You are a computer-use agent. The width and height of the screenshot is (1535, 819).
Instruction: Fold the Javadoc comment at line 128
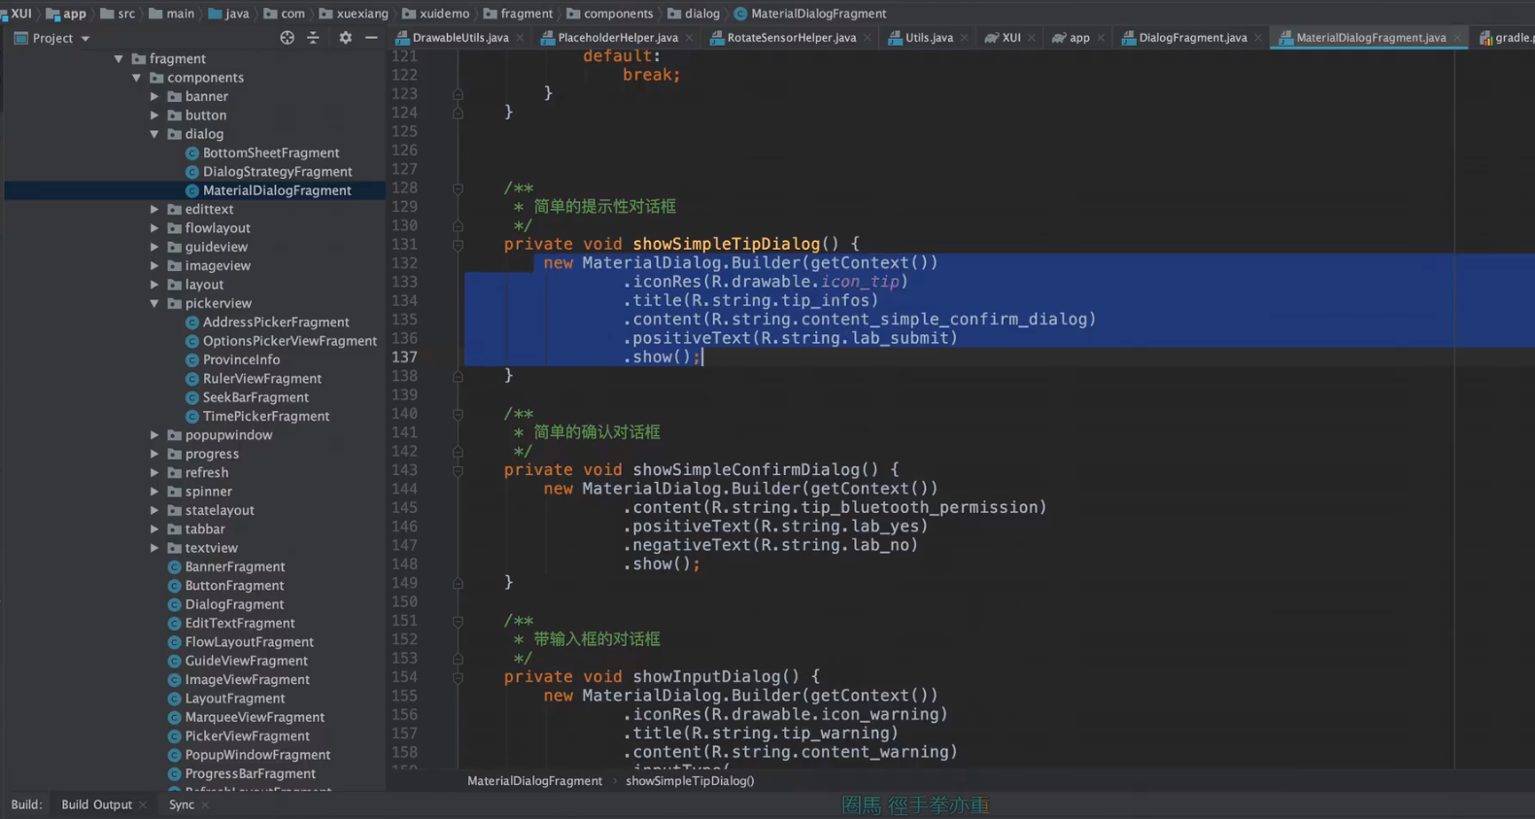pyautogui.click(x=458, y=188)
